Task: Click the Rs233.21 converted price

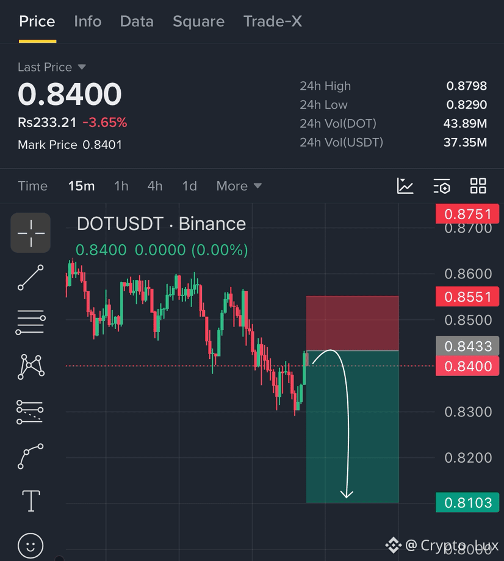Action: point(47,123)
